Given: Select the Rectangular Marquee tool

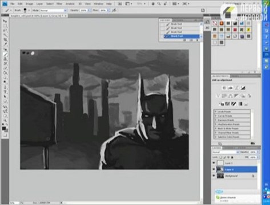Looking at the screenshot, I should 5,26.
